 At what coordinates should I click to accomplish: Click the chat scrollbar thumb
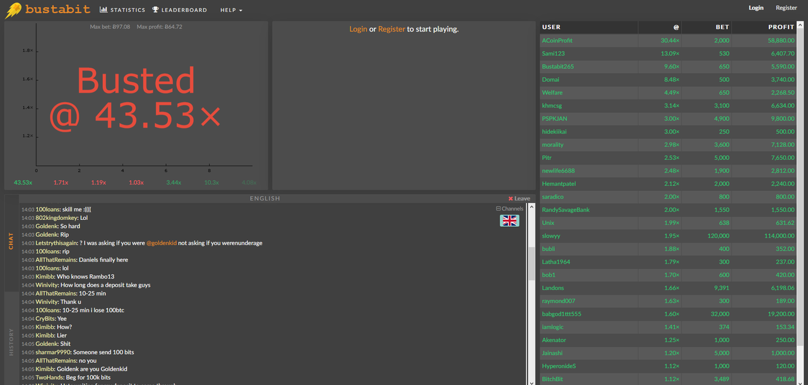(532, 263)
